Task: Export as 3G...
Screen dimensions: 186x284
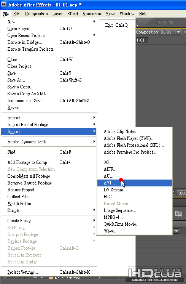Action: [135, 162]
